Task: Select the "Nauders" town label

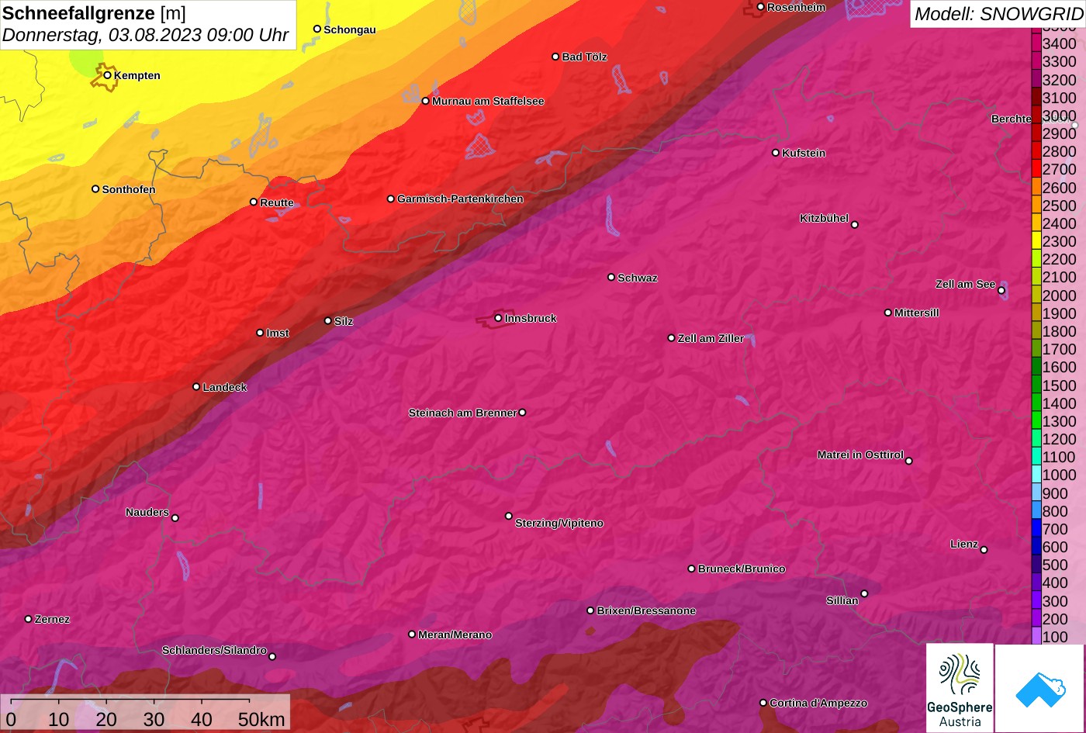Action: [147, 512]
